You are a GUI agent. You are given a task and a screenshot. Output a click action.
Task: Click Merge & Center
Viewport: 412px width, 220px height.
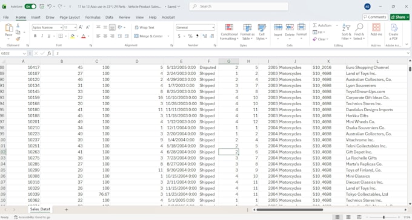click(x=148, y=36)
